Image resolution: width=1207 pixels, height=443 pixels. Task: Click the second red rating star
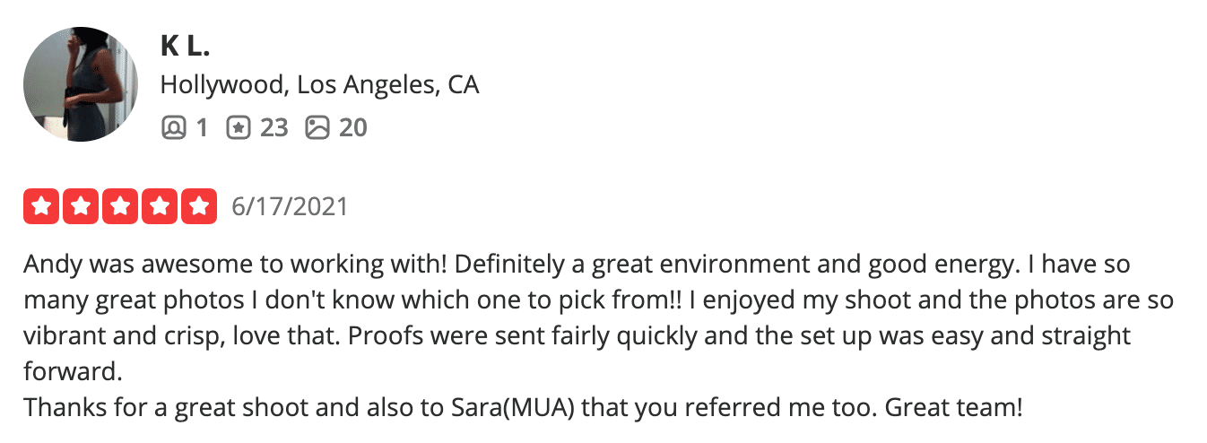coord(80,206)
